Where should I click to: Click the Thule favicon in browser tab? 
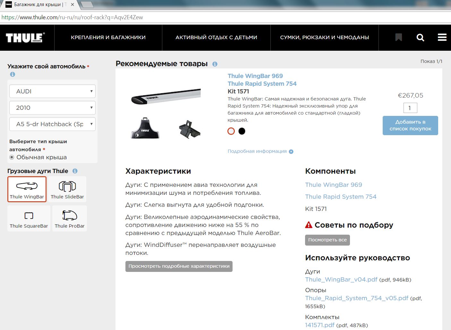(x=9, y=4)
